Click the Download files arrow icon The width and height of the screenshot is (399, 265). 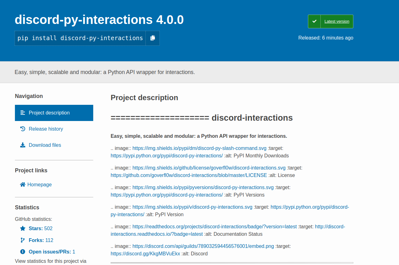tap(22, 145)
